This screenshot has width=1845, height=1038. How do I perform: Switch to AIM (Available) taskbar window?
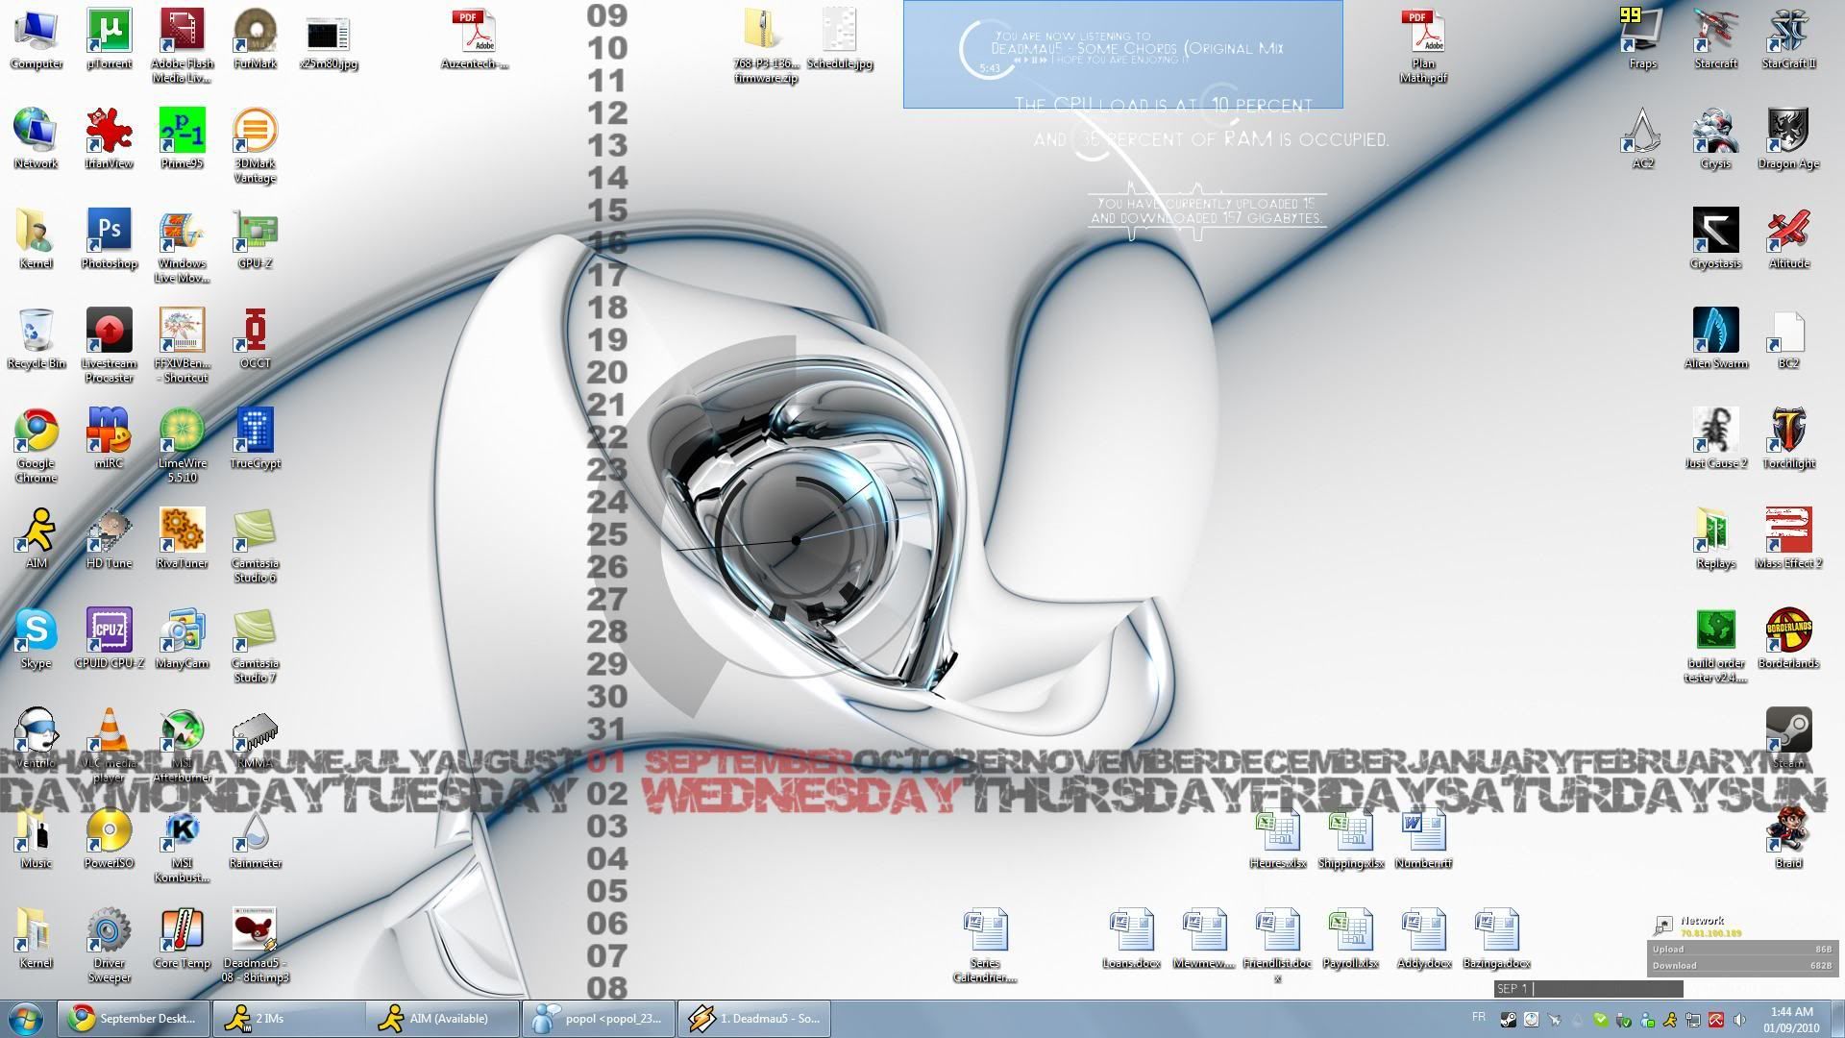pyautogui.click(x=442, y=1018)
